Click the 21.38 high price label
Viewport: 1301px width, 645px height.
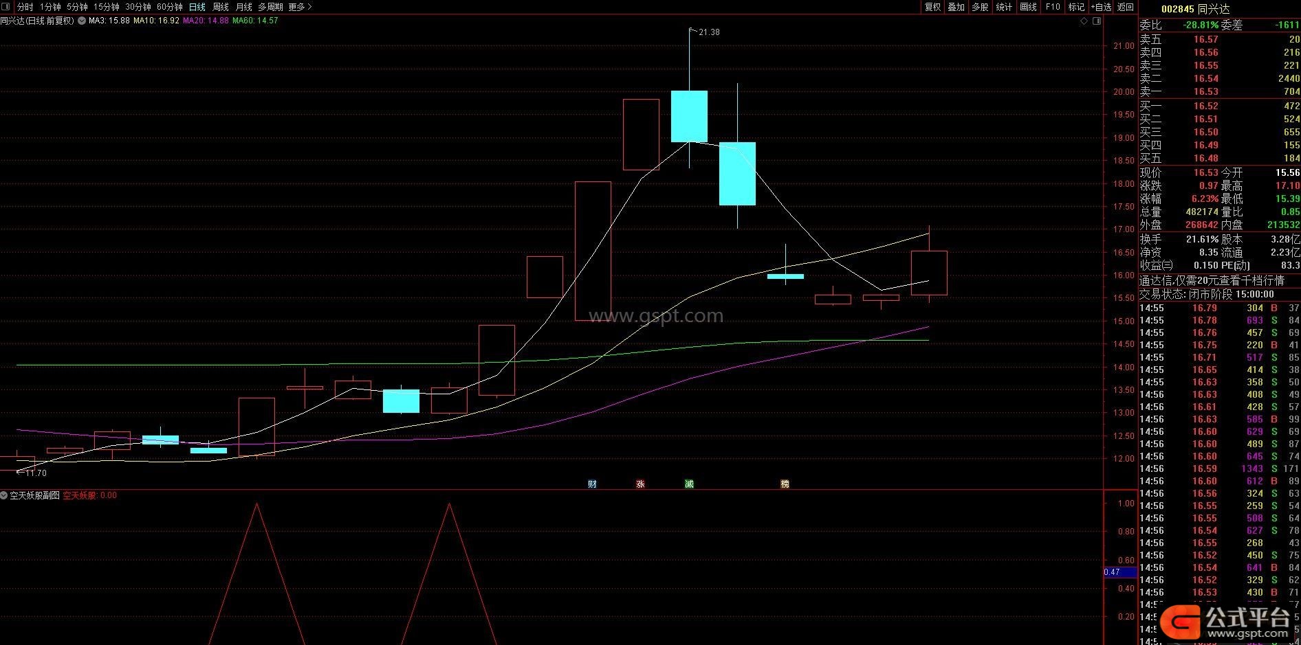(x=709, y=32)
